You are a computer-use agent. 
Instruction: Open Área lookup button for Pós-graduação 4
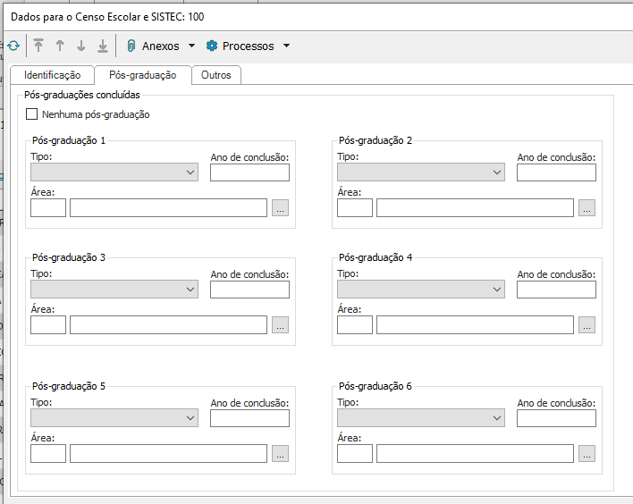pyautogui.click(x=587, y=325)
